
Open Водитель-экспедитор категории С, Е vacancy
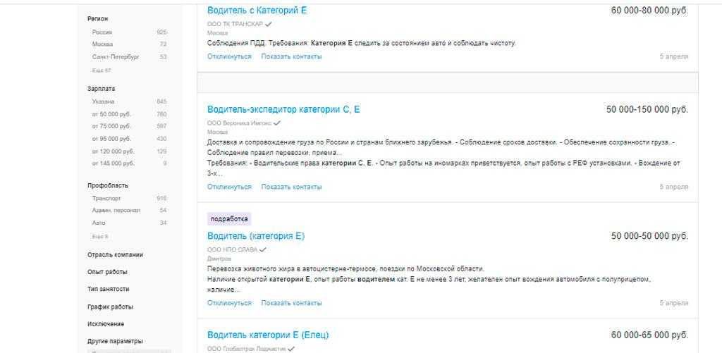(283, 110)
